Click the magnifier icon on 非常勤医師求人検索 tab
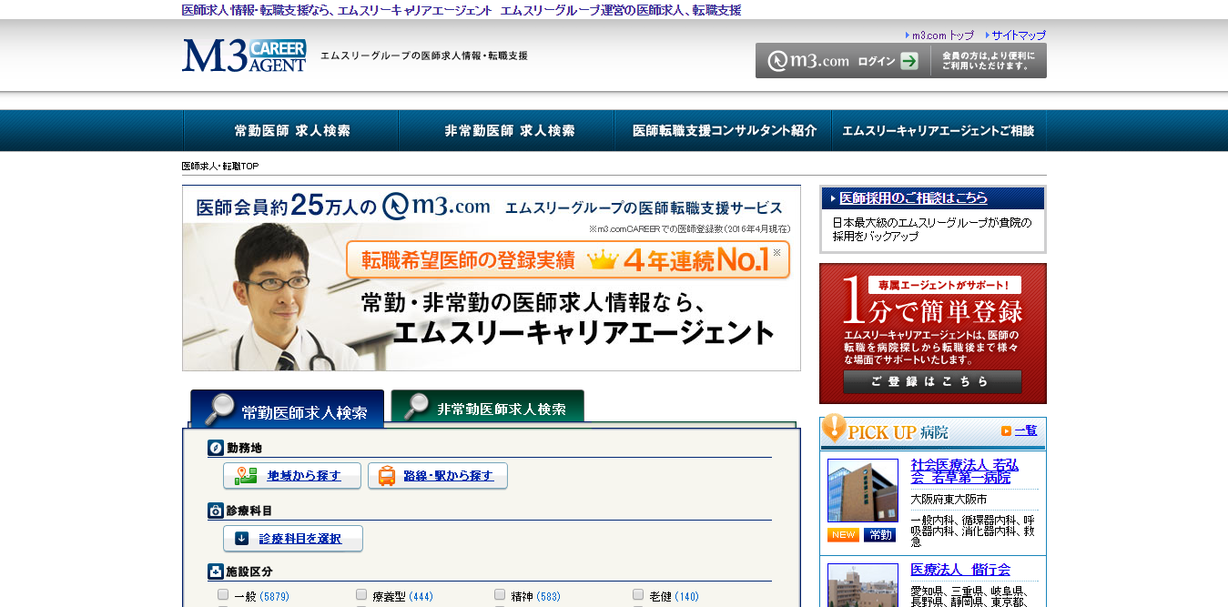Viewport: 1228px width, 607px height. (417, 407)
